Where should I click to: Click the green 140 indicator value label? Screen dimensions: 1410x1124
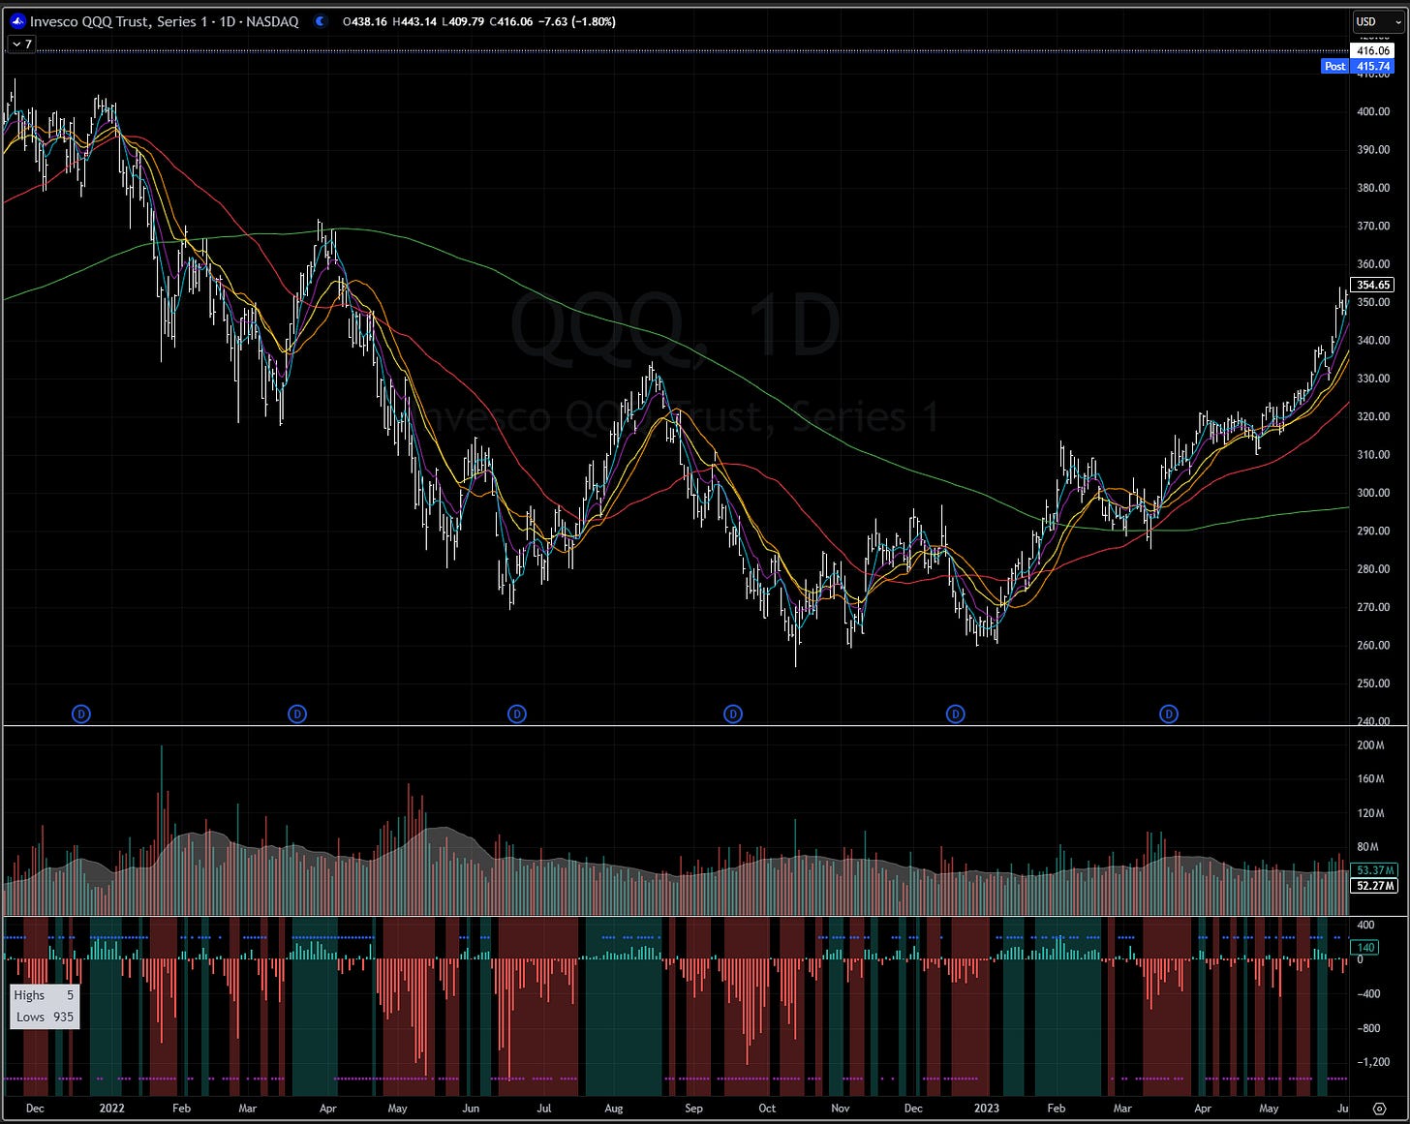(x=1365, y=948)
